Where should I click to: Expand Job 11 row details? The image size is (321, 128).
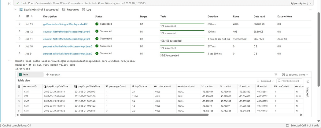pyautogui.click(x=20, y=39)
